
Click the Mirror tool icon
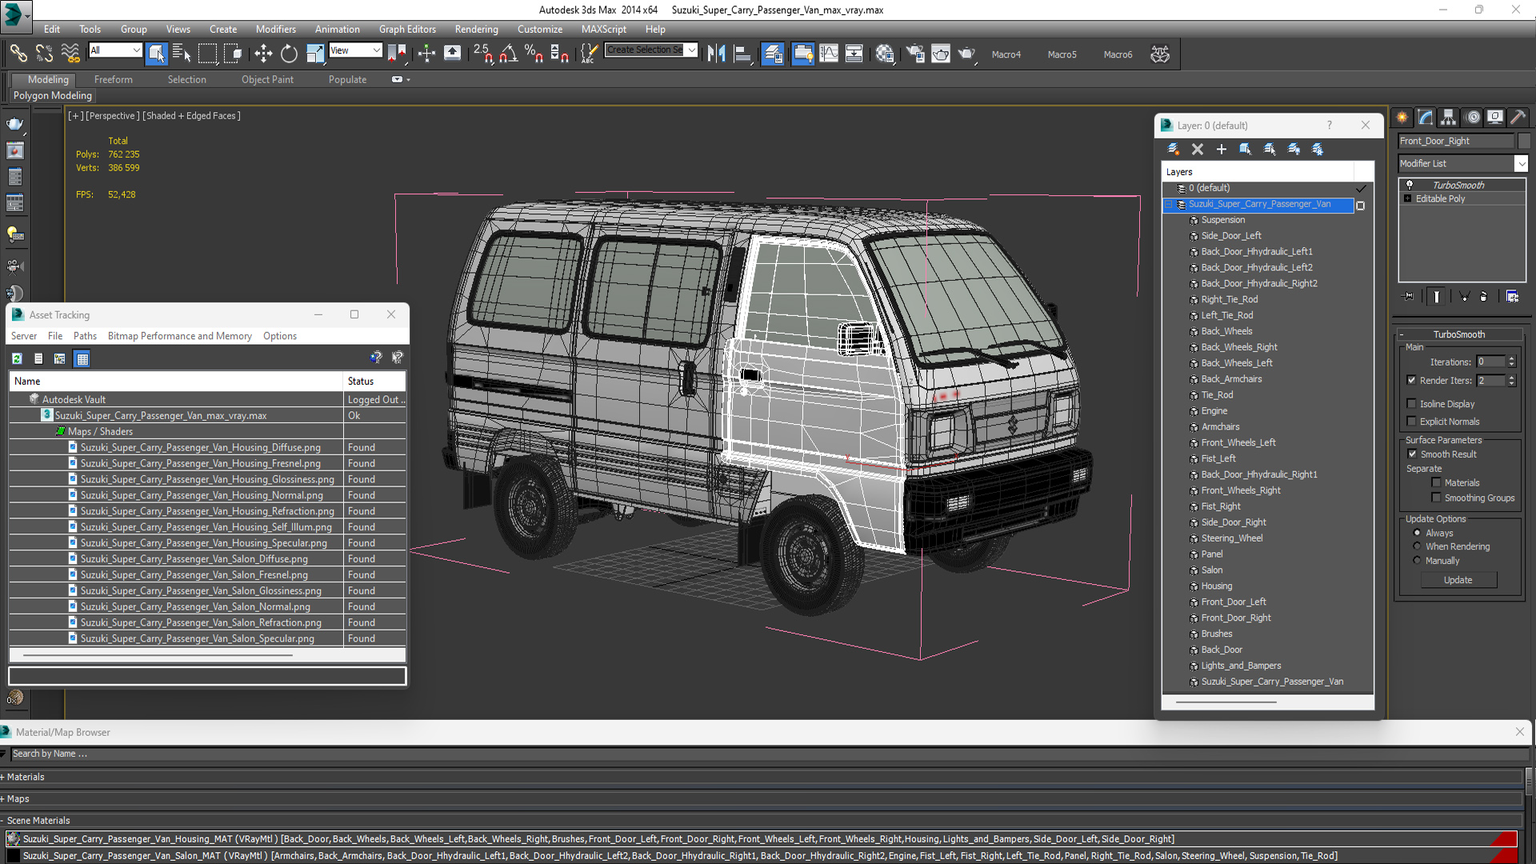point(717,54)
